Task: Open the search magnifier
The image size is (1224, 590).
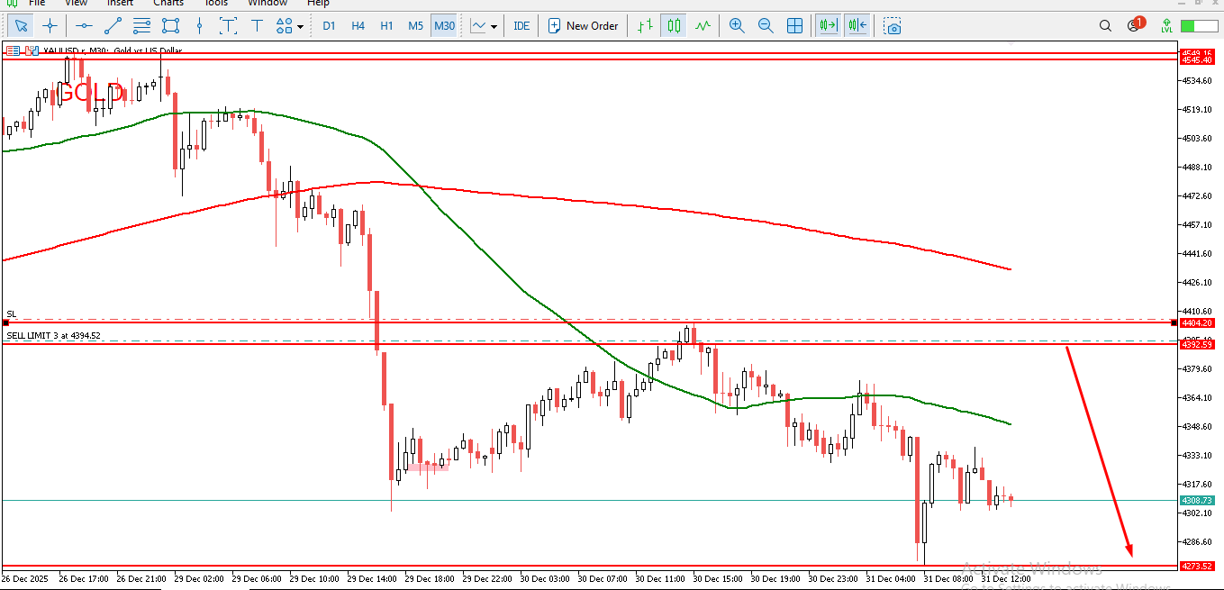Action: [1105, 26]
